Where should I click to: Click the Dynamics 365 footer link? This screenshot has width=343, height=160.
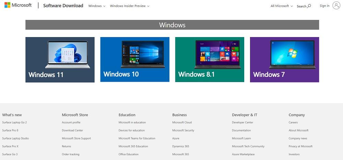(180, 146)
